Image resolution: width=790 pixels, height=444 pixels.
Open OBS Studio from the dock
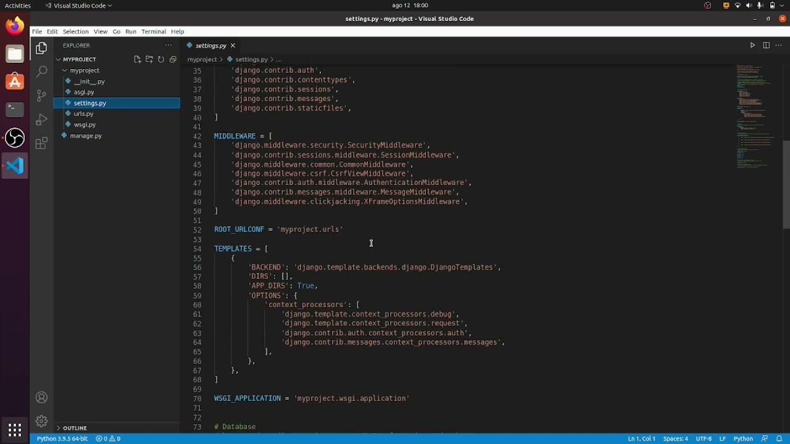(15, 138)
